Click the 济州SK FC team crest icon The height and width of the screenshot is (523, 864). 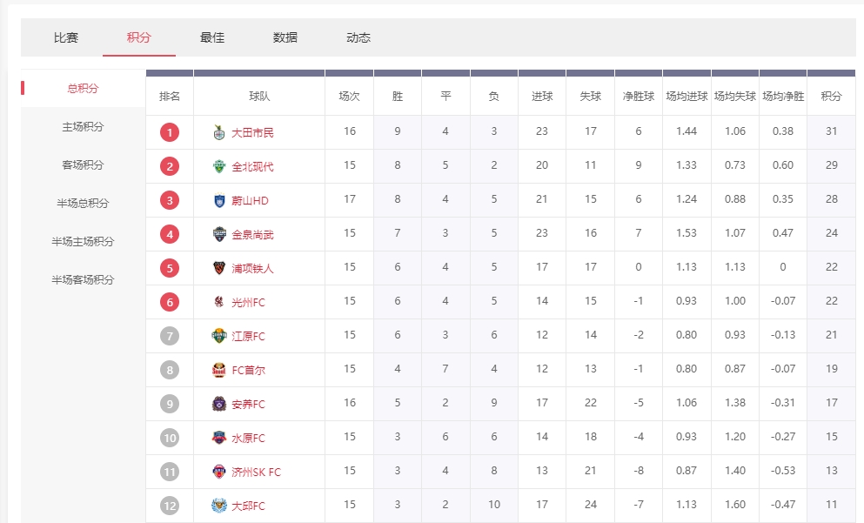(219, 472)
